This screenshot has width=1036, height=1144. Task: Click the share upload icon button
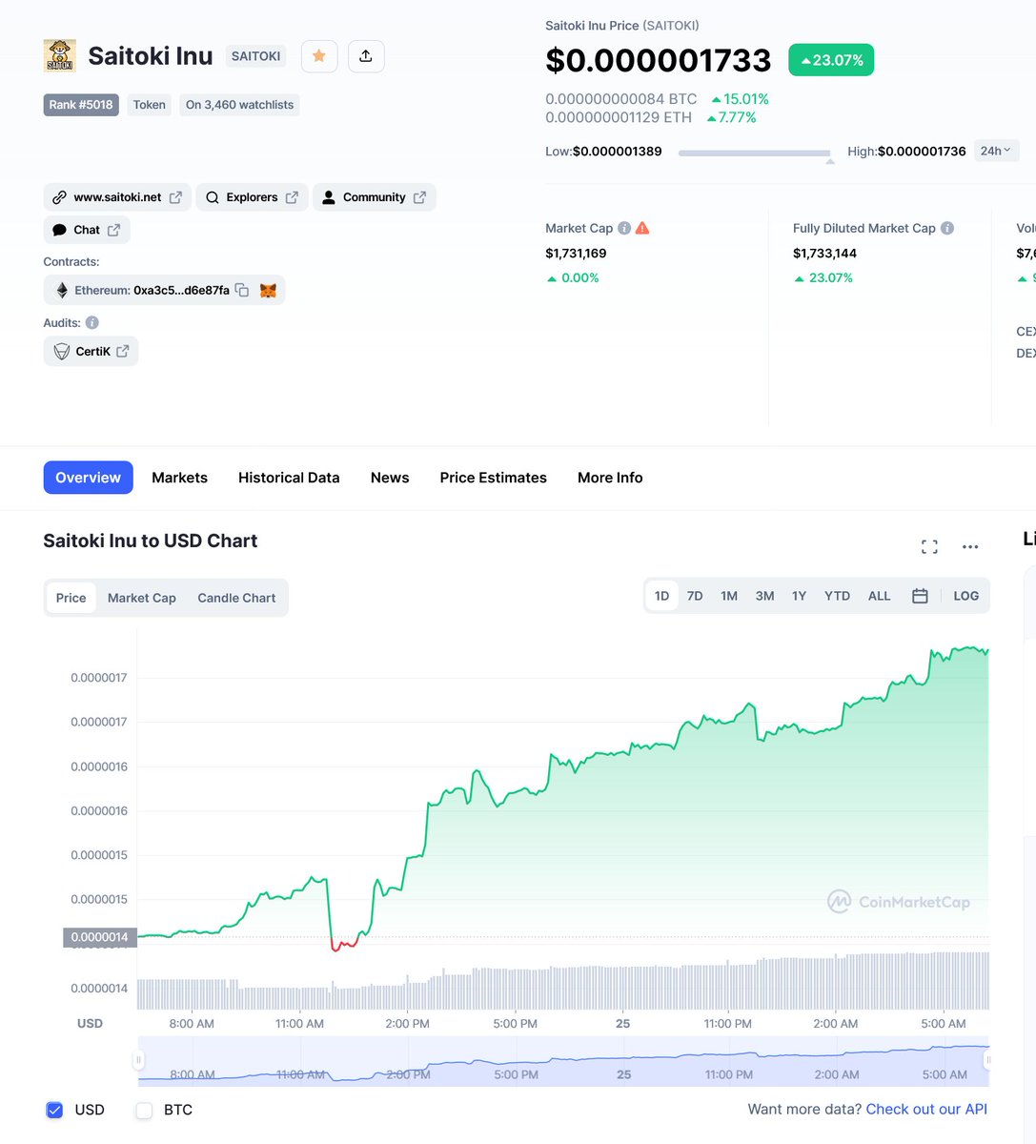tap(366, 56)
